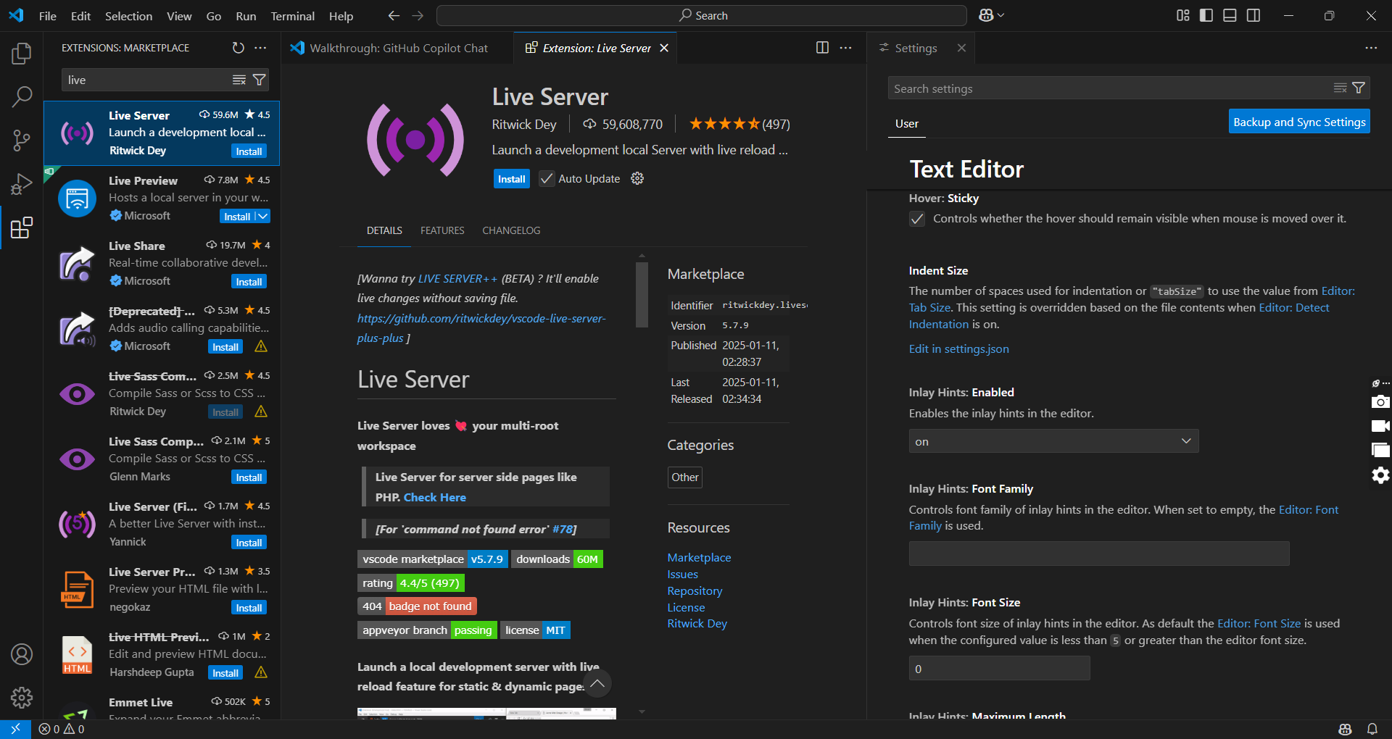Open more actions for the extension editor

pos(845,48)
